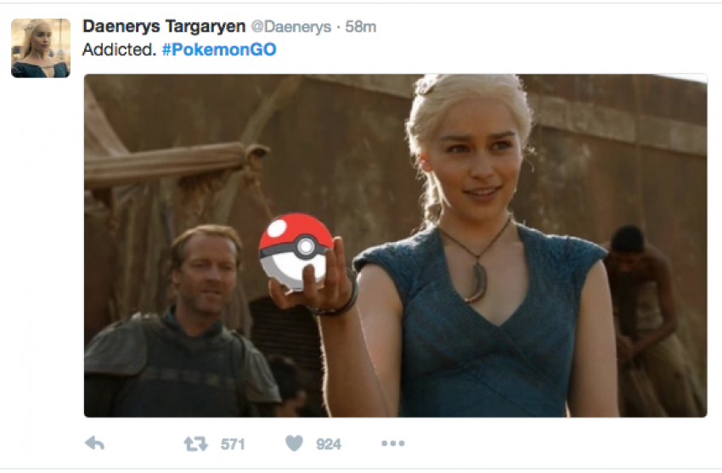Follow the #PokemonGO hashtag link
Image resolution: width=722 pixels, height=473 pixels.
pyautogui.click(x=219, y=50)
